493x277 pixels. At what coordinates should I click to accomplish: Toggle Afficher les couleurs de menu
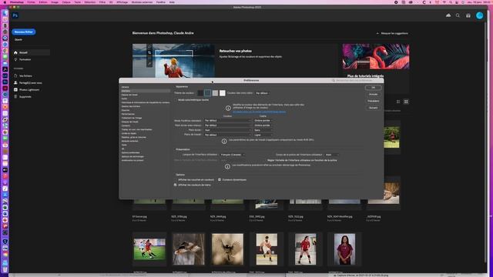[x=176, y=185]
